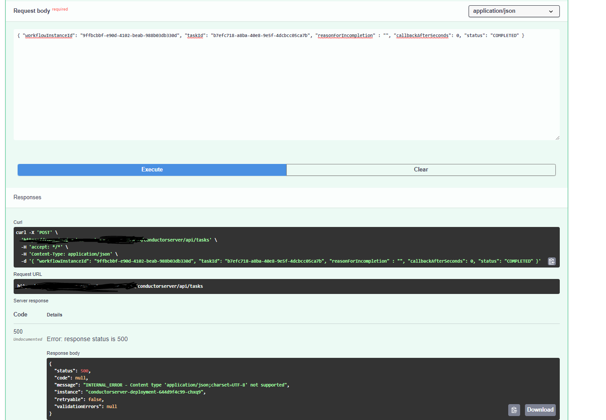
Task: Download the response body
Action: [540, 410]
